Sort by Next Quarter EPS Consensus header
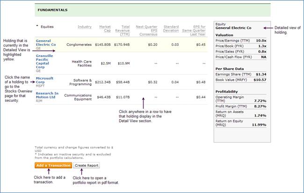 point(146,31)
